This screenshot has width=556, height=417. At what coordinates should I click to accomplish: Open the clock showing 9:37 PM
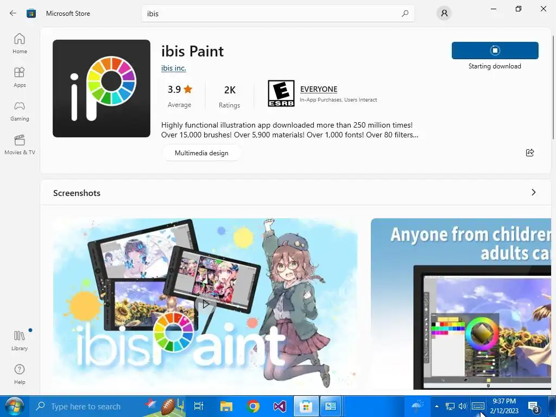504,406
